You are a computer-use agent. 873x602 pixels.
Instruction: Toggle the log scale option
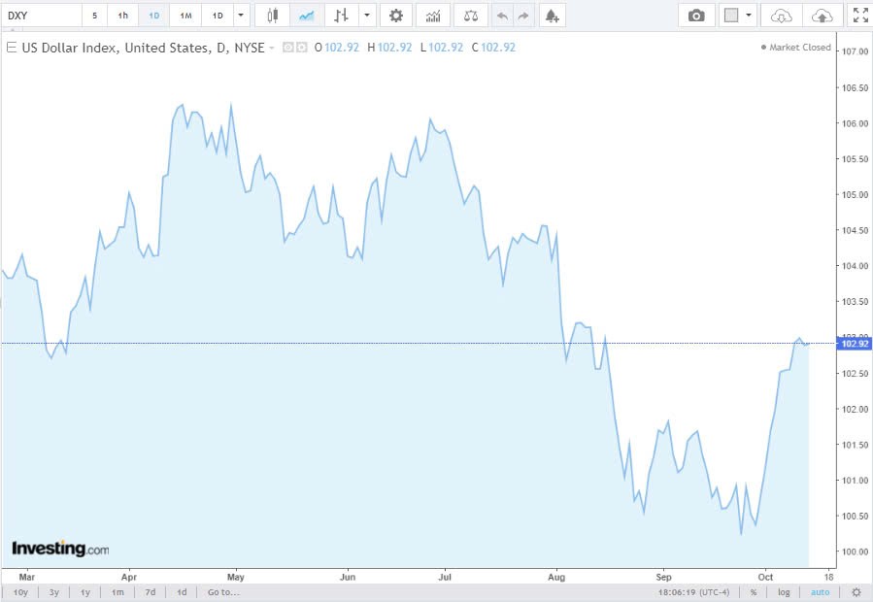pos(783,591)
